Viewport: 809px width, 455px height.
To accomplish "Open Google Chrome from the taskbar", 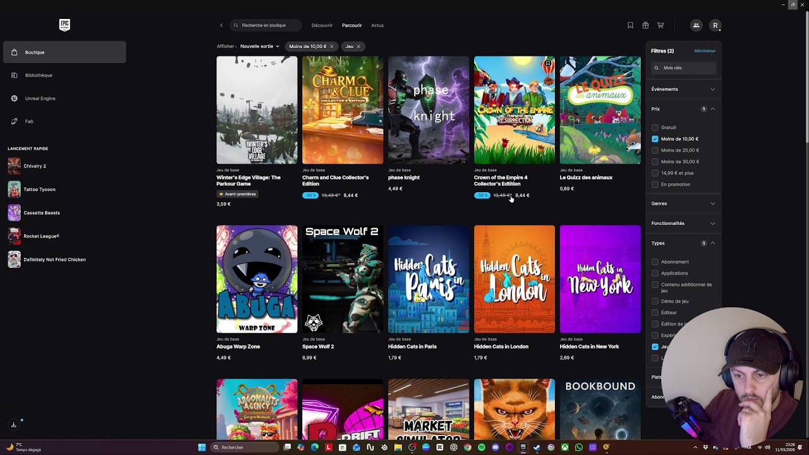I will point(468,447).
